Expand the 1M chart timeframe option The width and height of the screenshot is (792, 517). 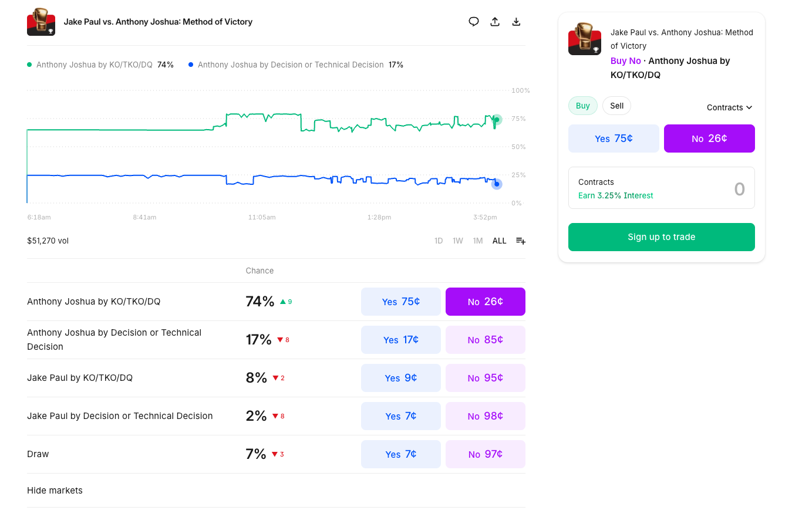pyautogui.click(x=477, y=241)
